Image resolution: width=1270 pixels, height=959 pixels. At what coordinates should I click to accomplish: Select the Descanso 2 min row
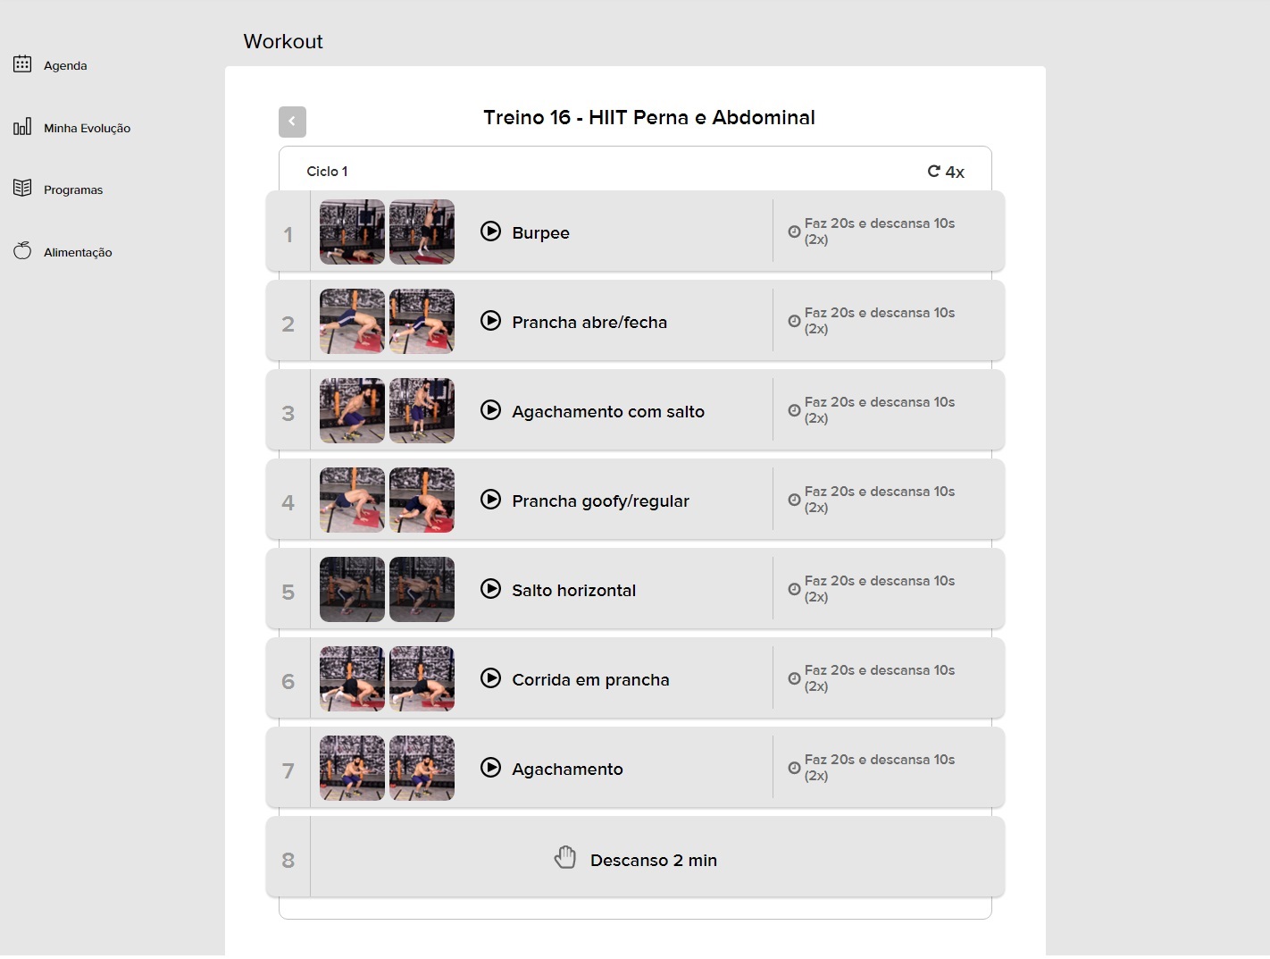click(653, 860)
